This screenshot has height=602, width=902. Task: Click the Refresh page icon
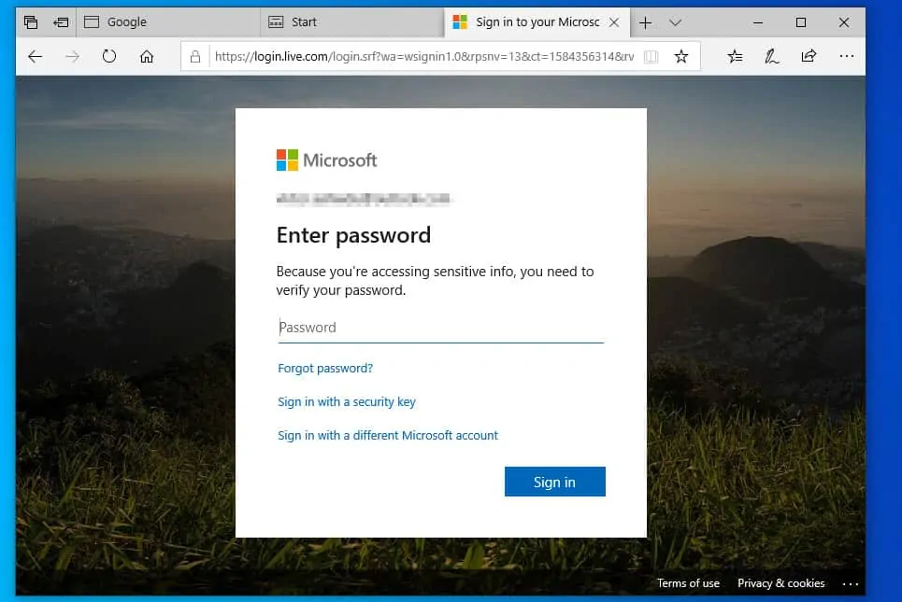click(x=109, y=57)
